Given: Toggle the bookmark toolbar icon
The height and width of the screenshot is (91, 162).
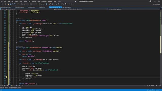Looking at the screenshot, I should coord(66,4).
